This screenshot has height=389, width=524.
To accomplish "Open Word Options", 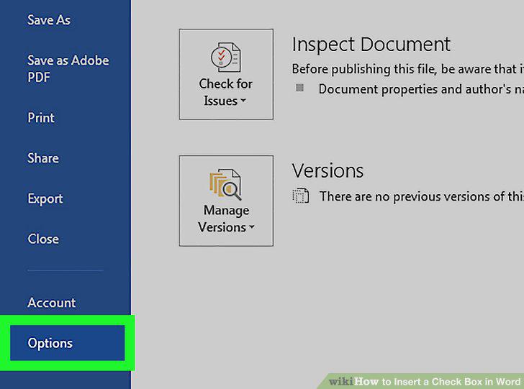I will point(67,343).
